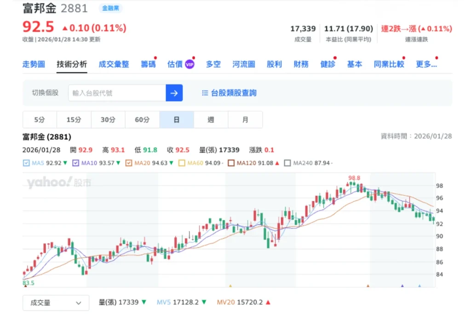
Task: Expand the 更多... menu
Action: pyautogui.click(x=426, y=64)
